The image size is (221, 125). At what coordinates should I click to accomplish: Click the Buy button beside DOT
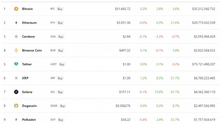[61, 120]
